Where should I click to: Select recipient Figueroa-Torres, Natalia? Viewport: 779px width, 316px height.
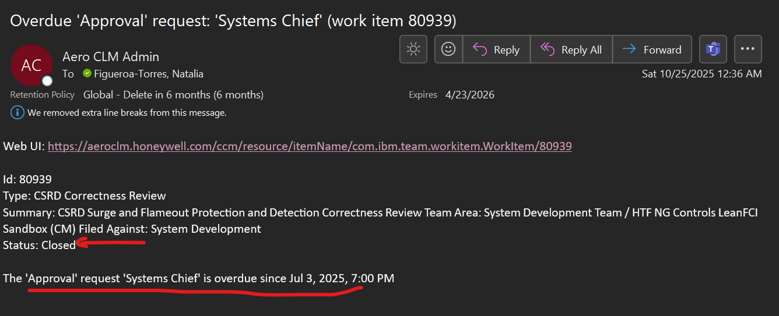149,74
